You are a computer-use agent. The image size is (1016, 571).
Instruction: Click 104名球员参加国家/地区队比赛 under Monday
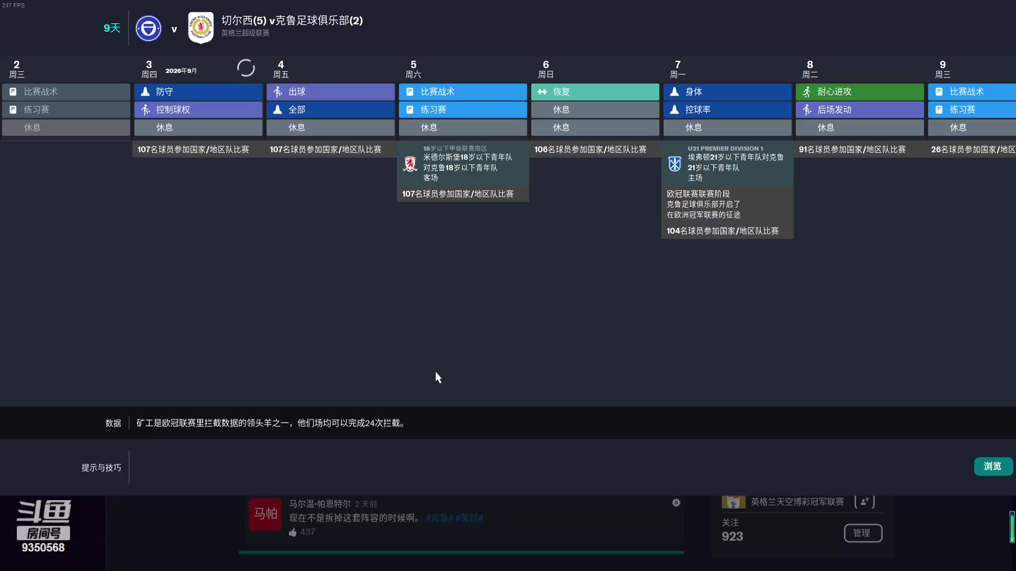pos(722,231)
